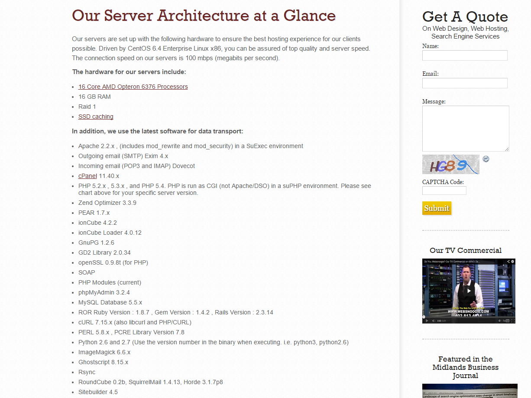Enter fullscreen mode on the video
The height and width of the screenshot is (398, 531).
512,321
